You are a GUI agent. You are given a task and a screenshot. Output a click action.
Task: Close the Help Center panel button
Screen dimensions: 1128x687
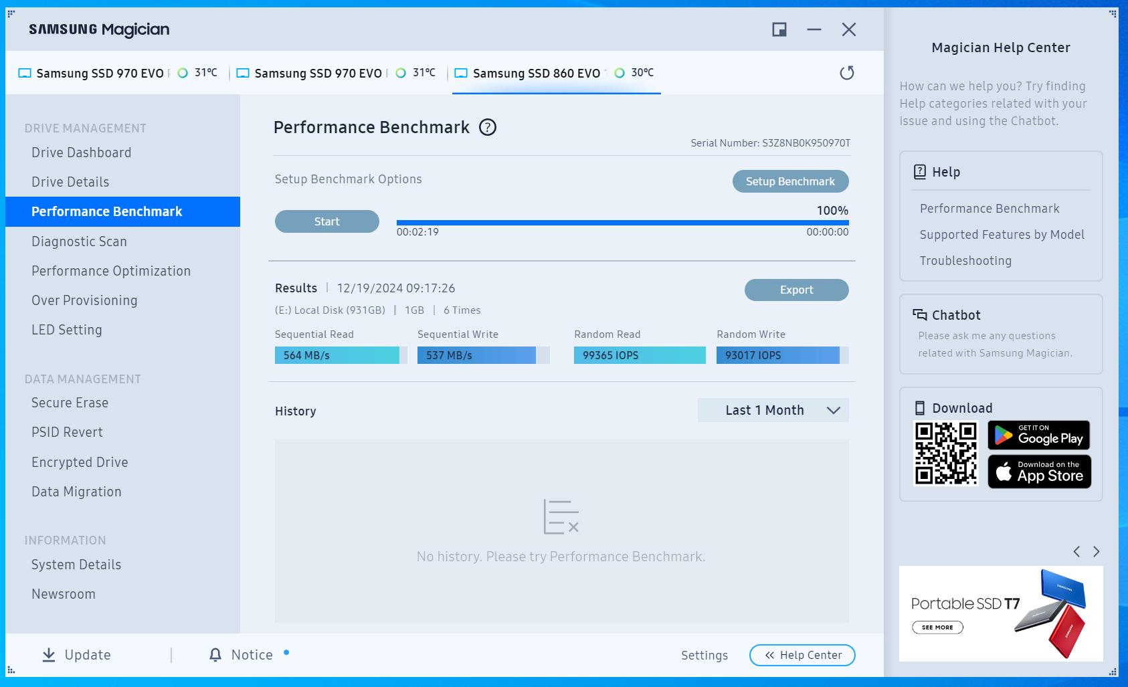pyautogui.click(x=802, y=655)
